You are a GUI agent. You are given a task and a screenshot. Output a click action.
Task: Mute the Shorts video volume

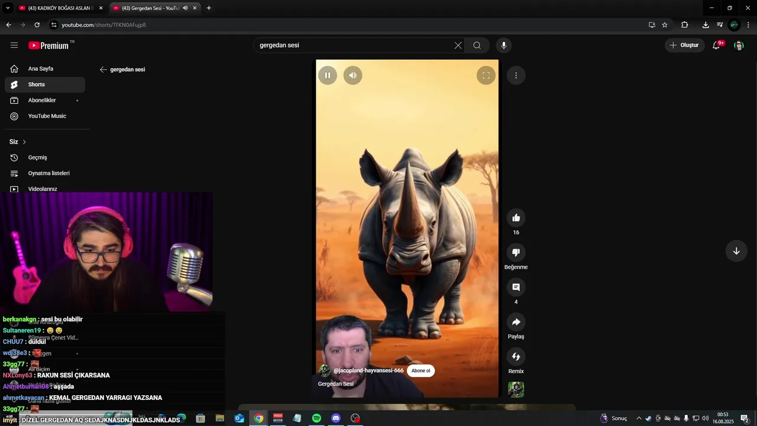(x=352, y=75)
